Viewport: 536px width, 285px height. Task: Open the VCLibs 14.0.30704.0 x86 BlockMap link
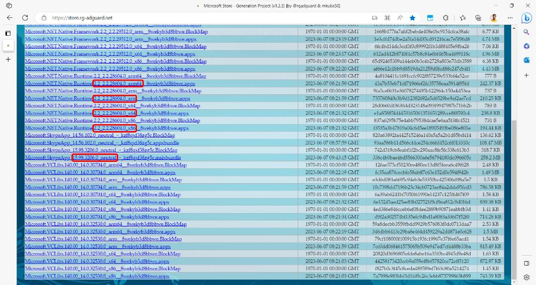[103, 210]
